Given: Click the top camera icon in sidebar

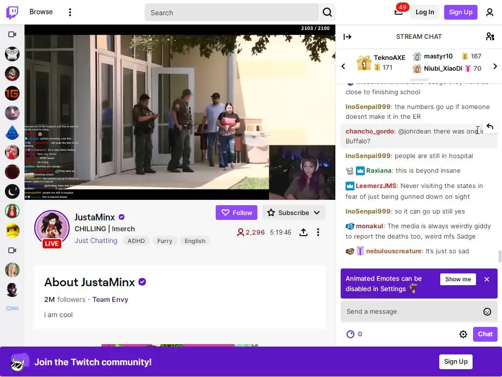Looking at the screenshot, I should pyautogui.click(x=12, y=34).
